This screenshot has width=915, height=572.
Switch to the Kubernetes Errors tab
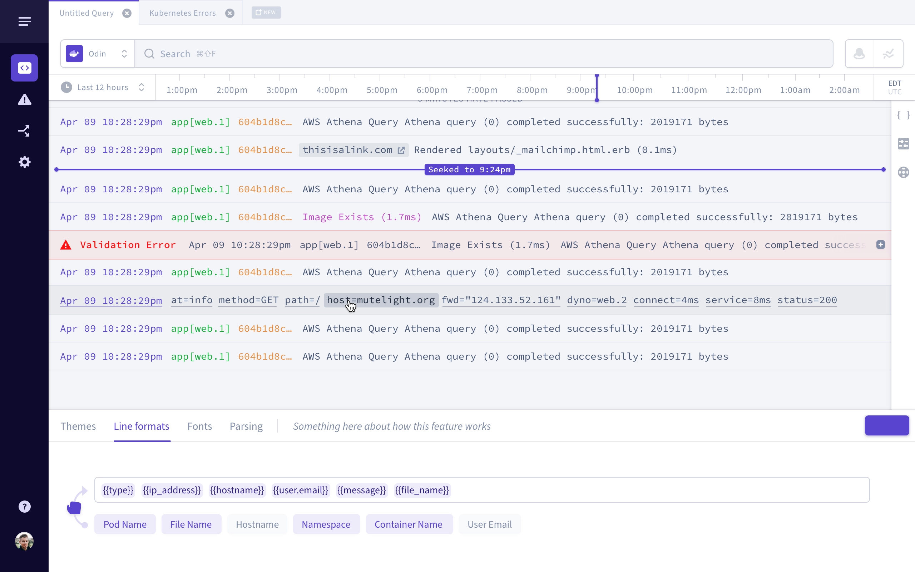click(183, 13)
